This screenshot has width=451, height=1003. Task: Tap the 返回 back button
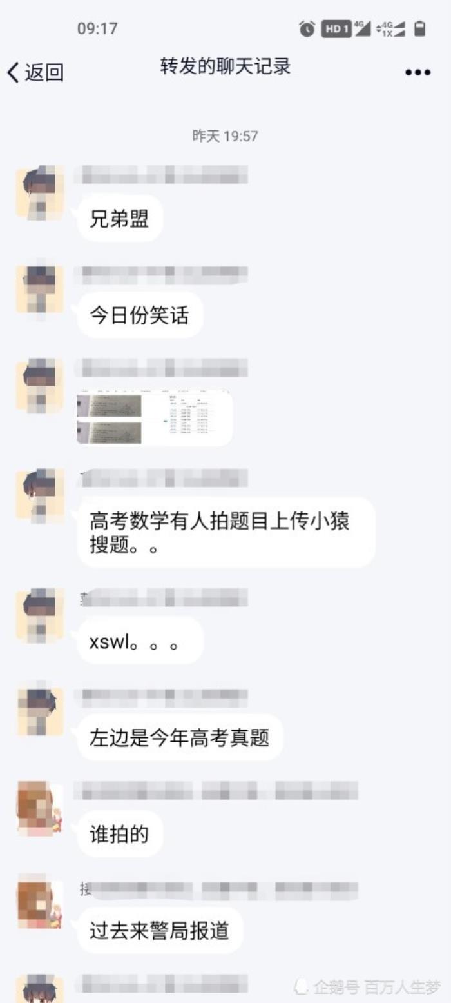pyautogui.click(x=35, y=72)
